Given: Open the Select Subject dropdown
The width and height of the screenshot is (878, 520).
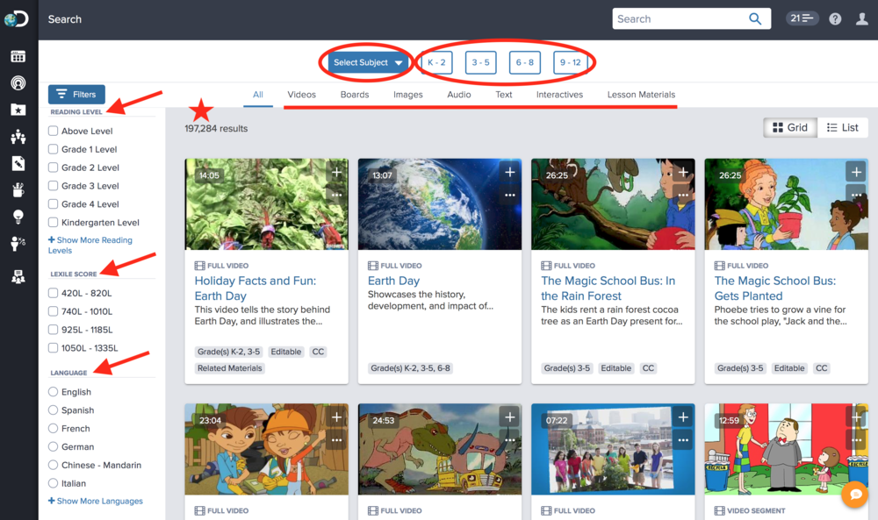Looking at the screenshot, I should [367, 62].
